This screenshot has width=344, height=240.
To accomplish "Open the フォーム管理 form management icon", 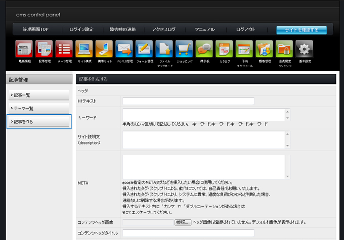I will 144,49.
